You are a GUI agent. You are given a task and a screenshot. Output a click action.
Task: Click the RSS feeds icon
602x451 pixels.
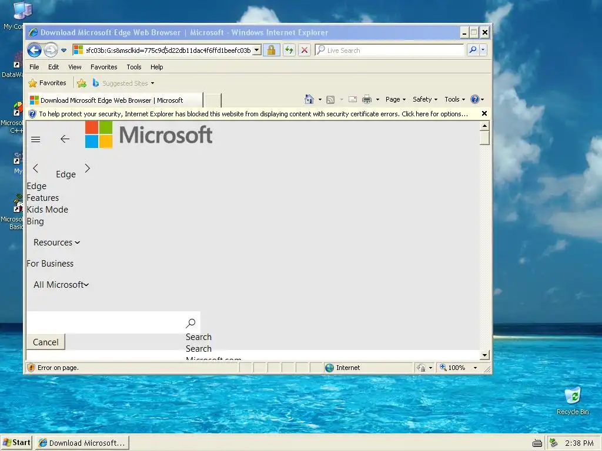pos(330,99)
